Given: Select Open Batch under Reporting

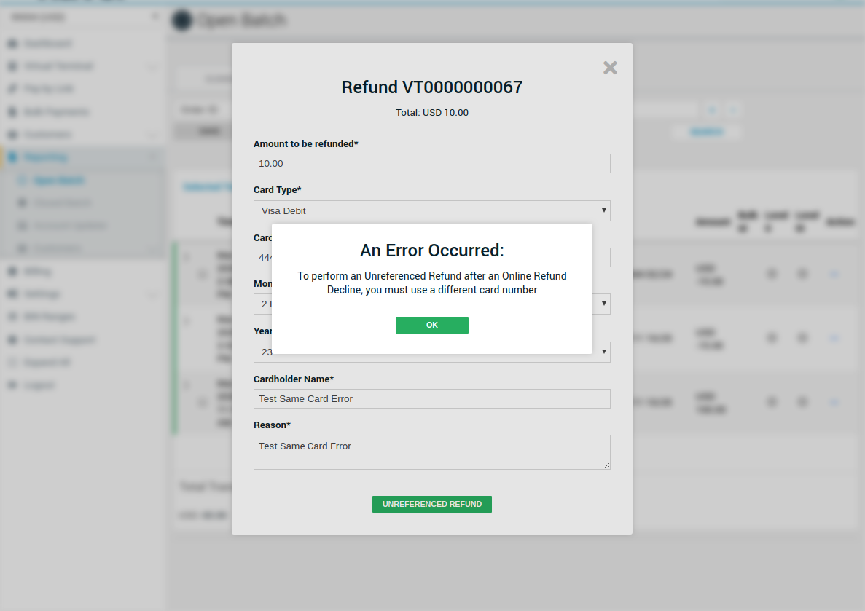Looking at the screenshot, I should point(58,181).
